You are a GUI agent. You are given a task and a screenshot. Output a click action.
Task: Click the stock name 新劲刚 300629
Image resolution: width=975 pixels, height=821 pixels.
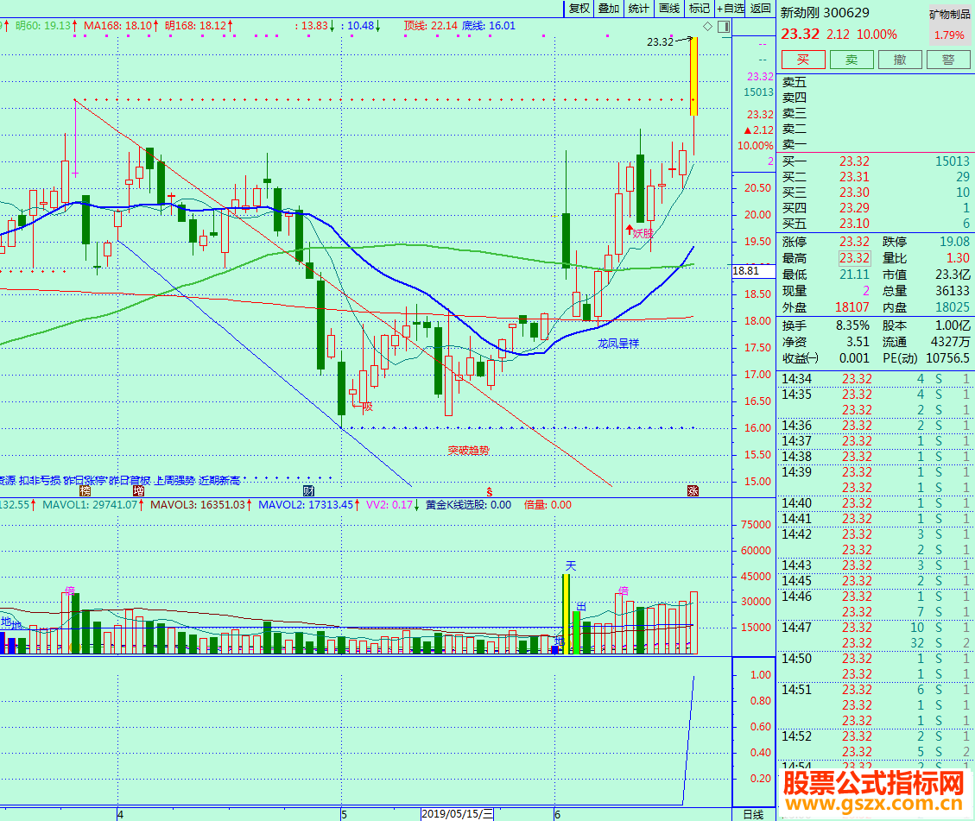tap(825, 12)
